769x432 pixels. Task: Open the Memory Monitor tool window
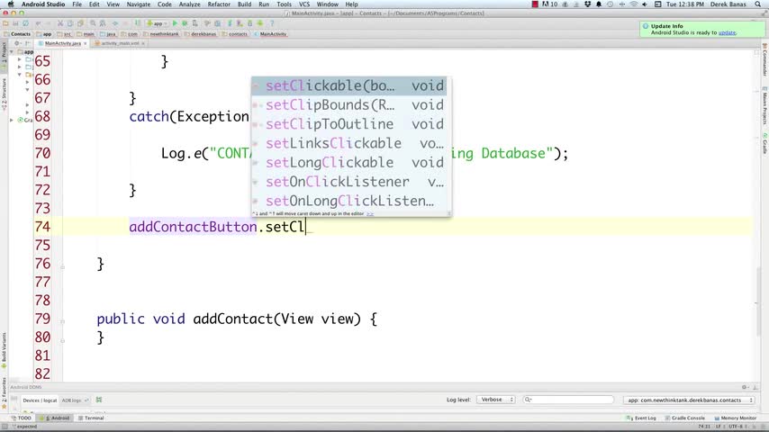[x=735, y=418]
